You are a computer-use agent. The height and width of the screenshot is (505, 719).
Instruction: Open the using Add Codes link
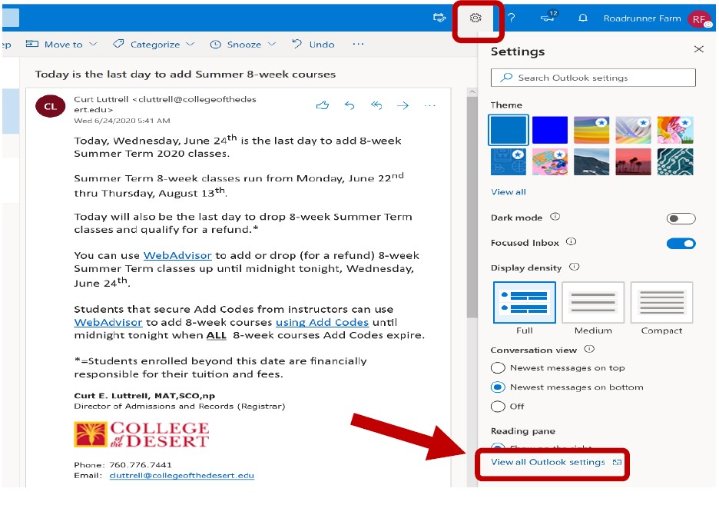[x=322, y=322]
